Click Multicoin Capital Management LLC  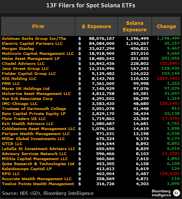pos(38,54)
